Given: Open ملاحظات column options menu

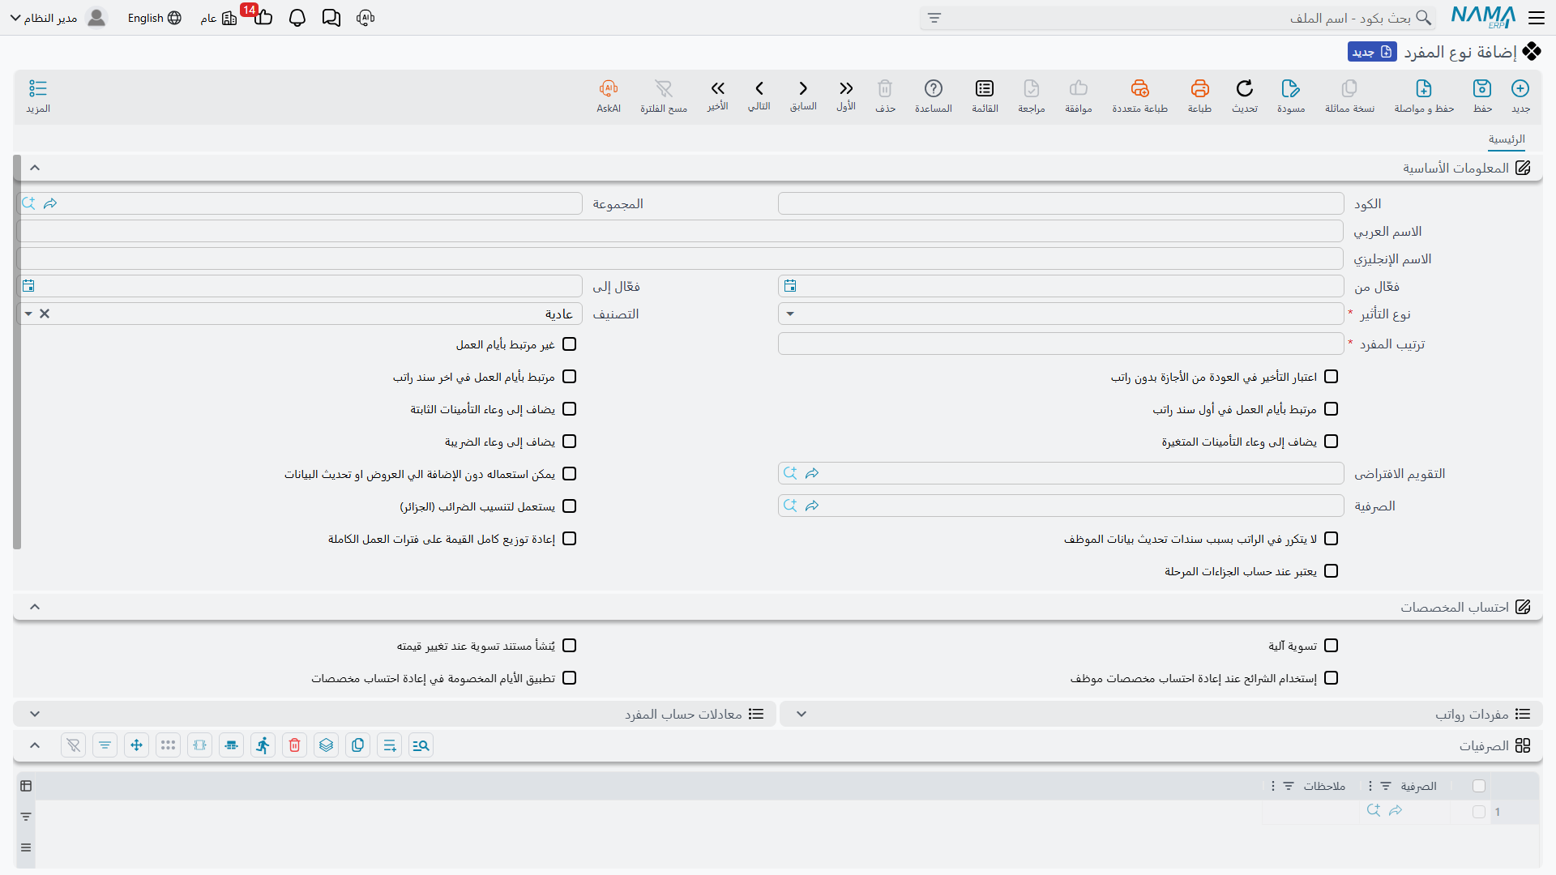Looking at the screenshot, I should coord(1273,786).
